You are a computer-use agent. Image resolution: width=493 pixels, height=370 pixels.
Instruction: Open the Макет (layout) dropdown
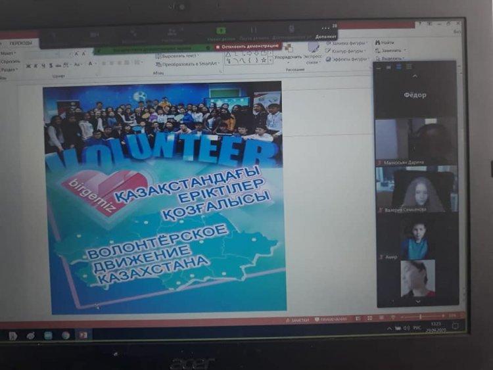[8, 54]
